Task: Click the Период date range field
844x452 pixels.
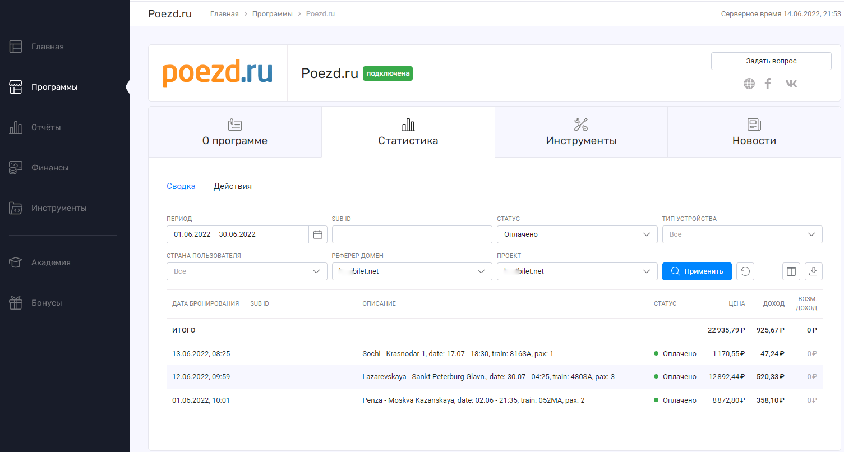Action: coord(238,234)
